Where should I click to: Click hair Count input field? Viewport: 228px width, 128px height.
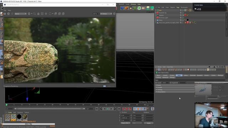[x=166, y=83]
